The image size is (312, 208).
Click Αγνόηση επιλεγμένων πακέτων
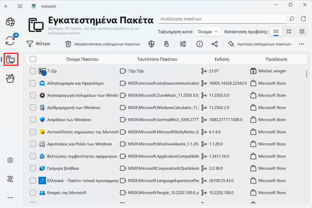pos(260,44)
